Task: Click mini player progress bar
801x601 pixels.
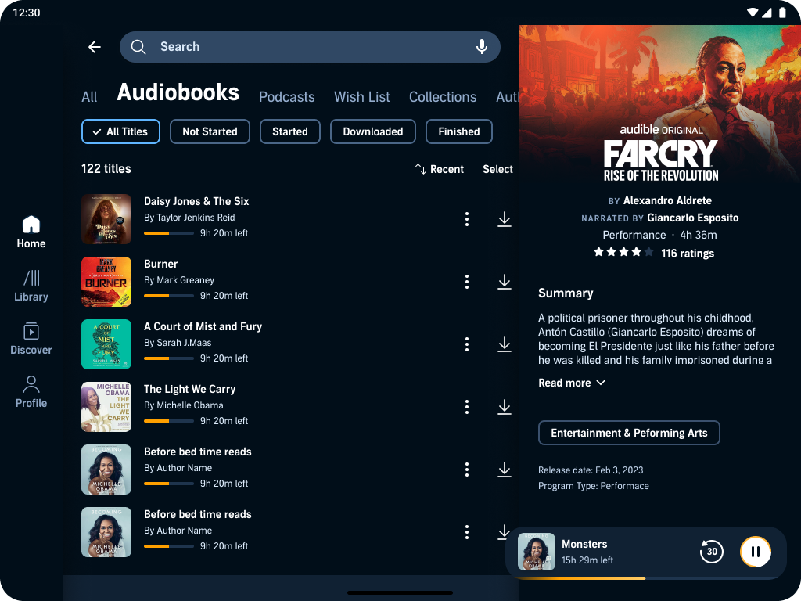Action: pyautogui.click(x=646, y=578)
